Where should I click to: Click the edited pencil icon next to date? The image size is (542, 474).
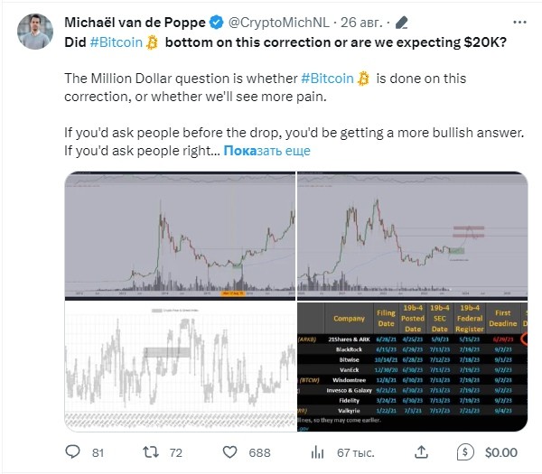click(x=402, y=23)
